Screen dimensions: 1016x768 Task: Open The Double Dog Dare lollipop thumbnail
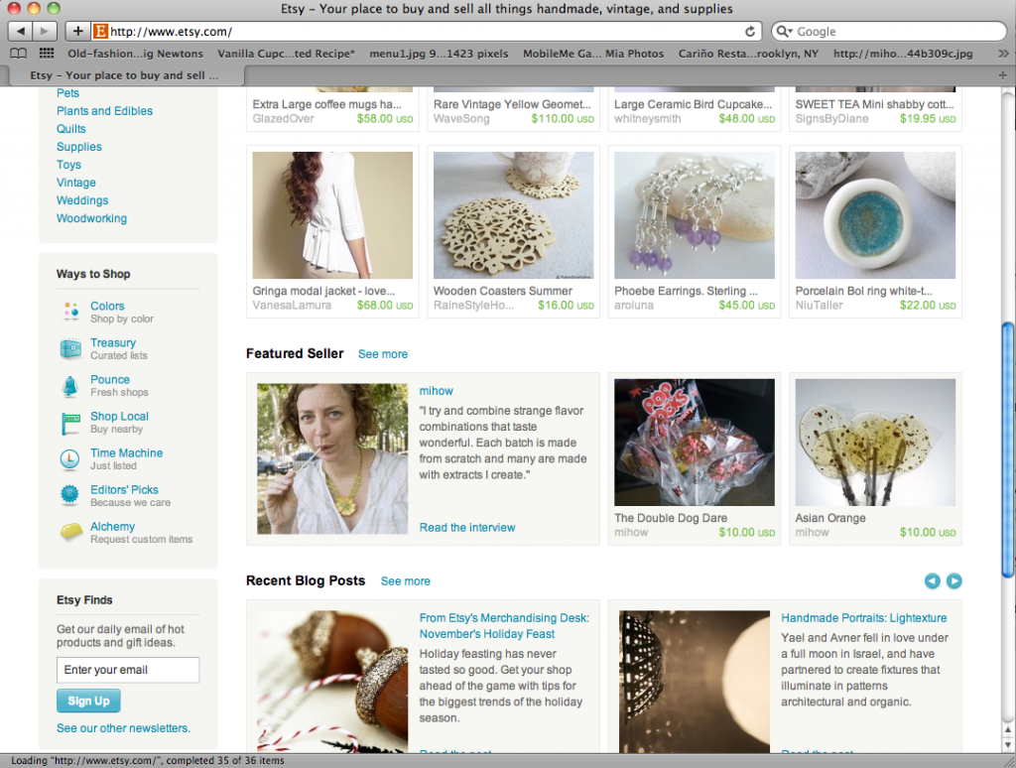[694, 442]
